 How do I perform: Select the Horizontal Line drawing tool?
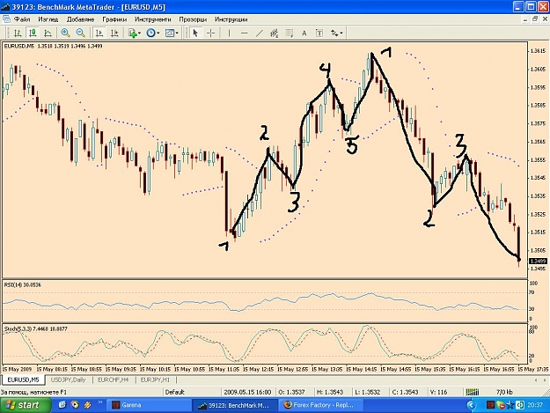(245, 33)
